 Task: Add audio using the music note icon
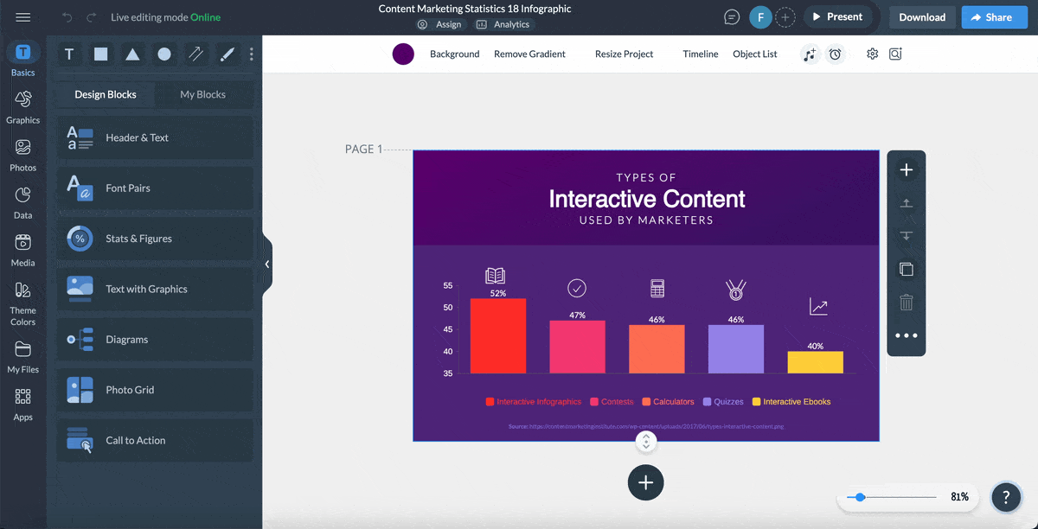click(x=810, y=54)
